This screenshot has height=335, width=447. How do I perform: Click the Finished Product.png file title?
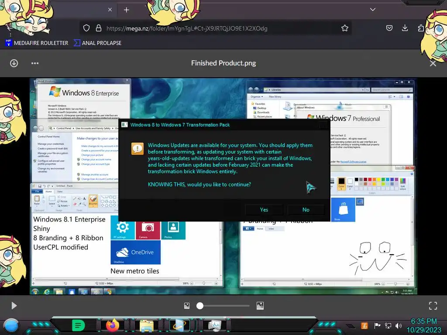point(223,63)
